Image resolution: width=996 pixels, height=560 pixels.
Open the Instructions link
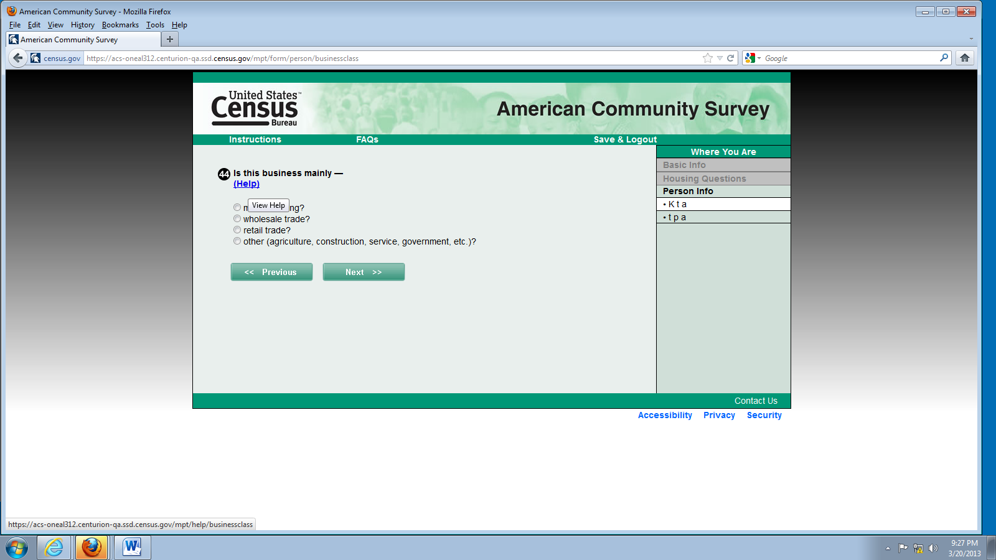point(255,139)
